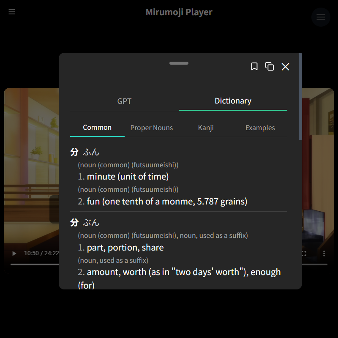Click the "part, portion, share" definition
Image resolution: width=338 pixels, height=338 pixels.
[x=125, y=248]
